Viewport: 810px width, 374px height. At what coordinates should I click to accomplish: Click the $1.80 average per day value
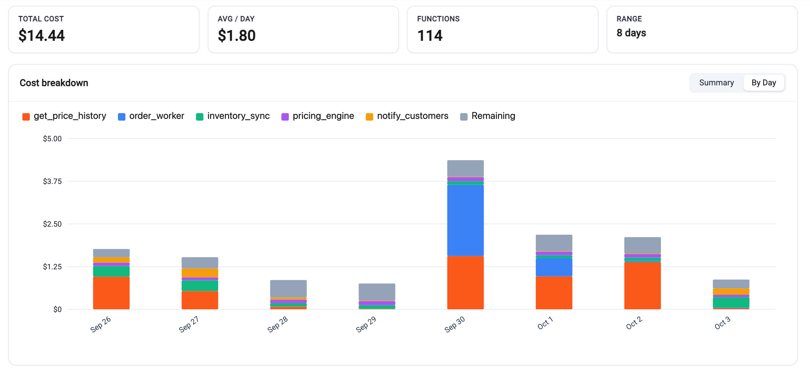[237, 36]
